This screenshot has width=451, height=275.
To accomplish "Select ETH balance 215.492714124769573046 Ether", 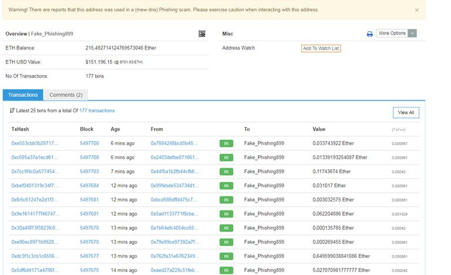I will [121, 48].
